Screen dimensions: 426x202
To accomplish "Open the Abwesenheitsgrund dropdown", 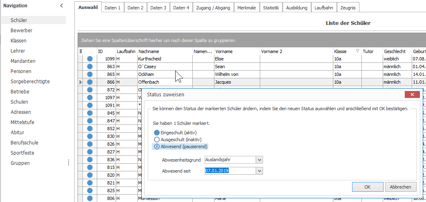I will click(x=260, y=160).
